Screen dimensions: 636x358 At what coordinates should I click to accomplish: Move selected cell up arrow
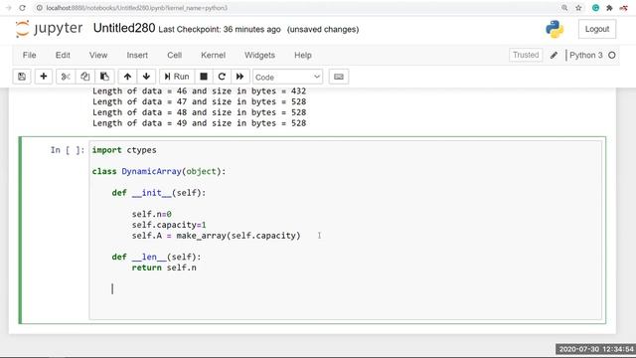pos(127,77)
